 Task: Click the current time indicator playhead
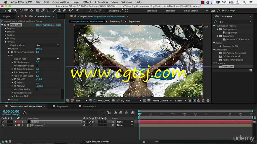click(x=139, y=114)
